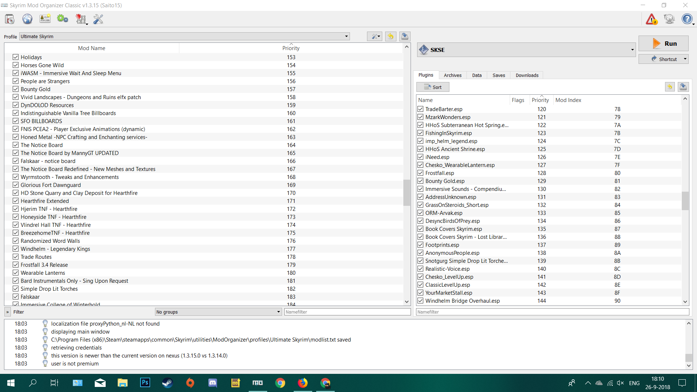Switch to the Saves tab
Screen dimensions: 697x392
[x=499, y=75]
